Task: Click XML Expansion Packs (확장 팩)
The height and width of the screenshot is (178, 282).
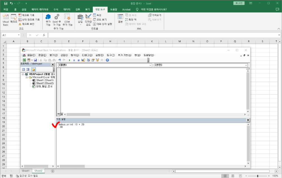Action: click(131, 19)
